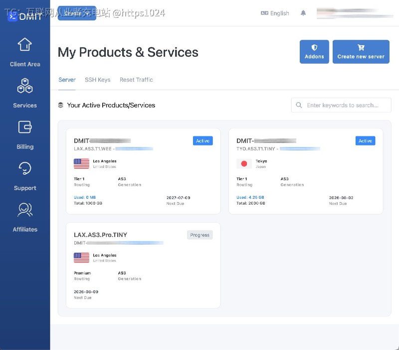Open the Client Area home icon
399x350 pixels.
[x=24, y=44]
